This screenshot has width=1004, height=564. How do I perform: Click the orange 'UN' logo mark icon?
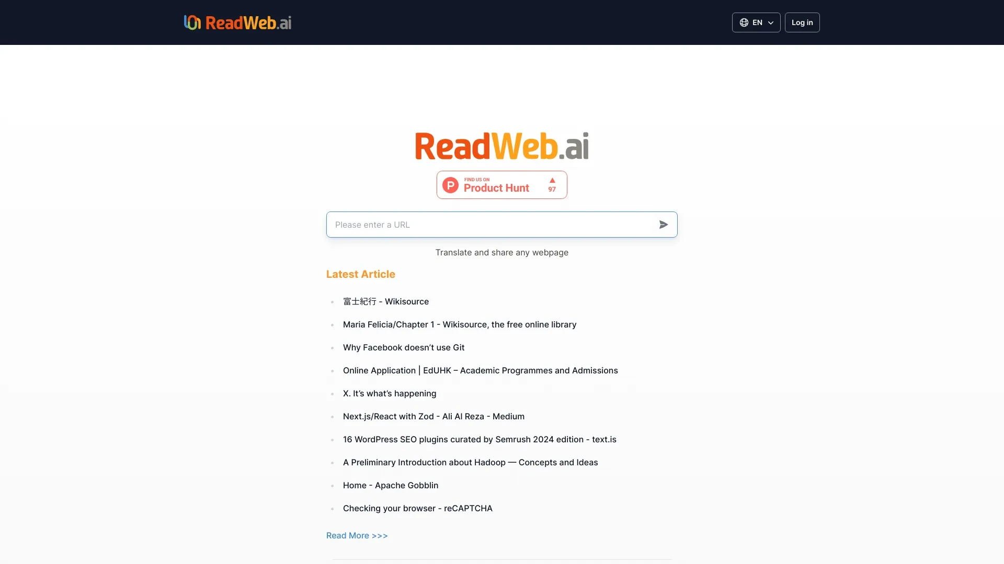pos(193,22)
